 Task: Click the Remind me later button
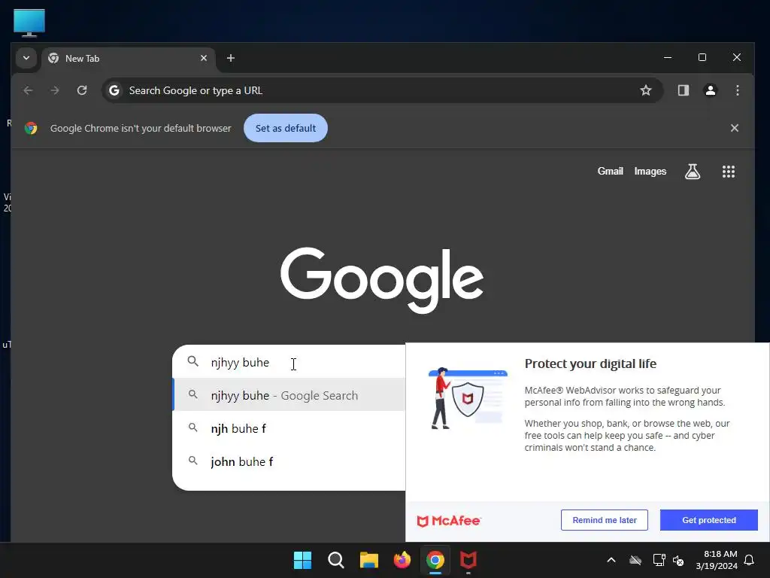pyautogui.click(x=604, y=520)
